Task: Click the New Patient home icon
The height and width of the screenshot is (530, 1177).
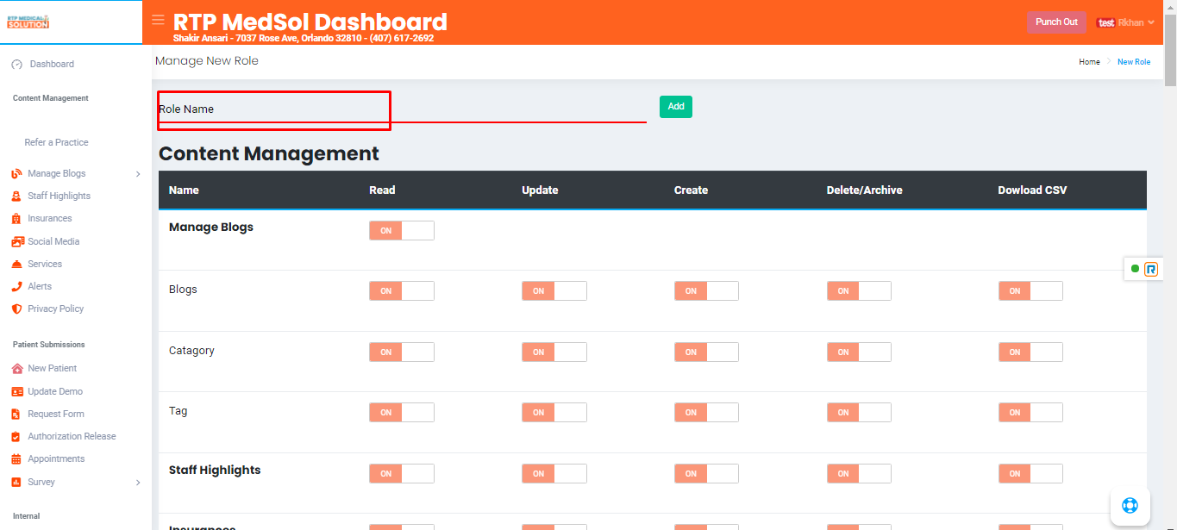Action: [16, 369]
